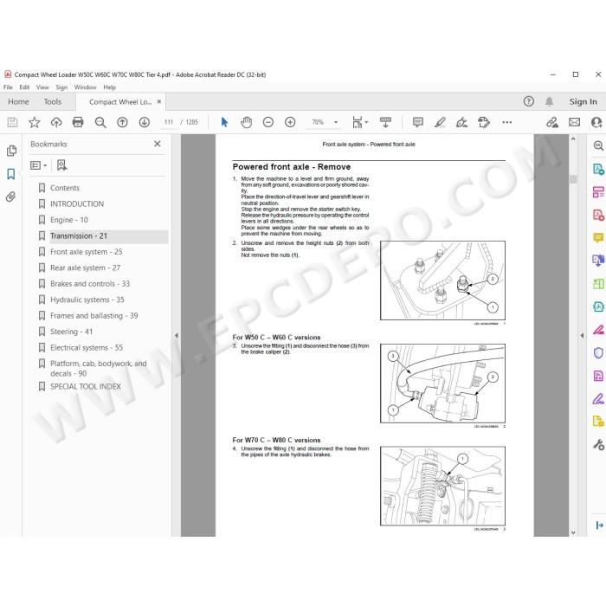
Task: Open the Protect shield tool in right pane
Action: pyautogui.click(x=598, y=353)
